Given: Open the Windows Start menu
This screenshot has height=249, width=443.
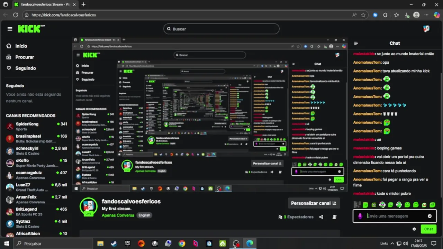Looking at the screenshot, I should coord(6,243).
